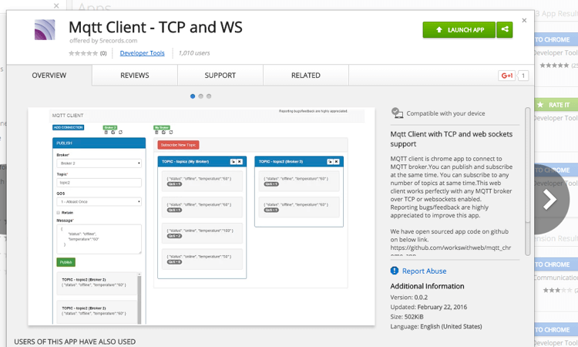Click 'Version: 0.0.2' text

tap(408, 297)
